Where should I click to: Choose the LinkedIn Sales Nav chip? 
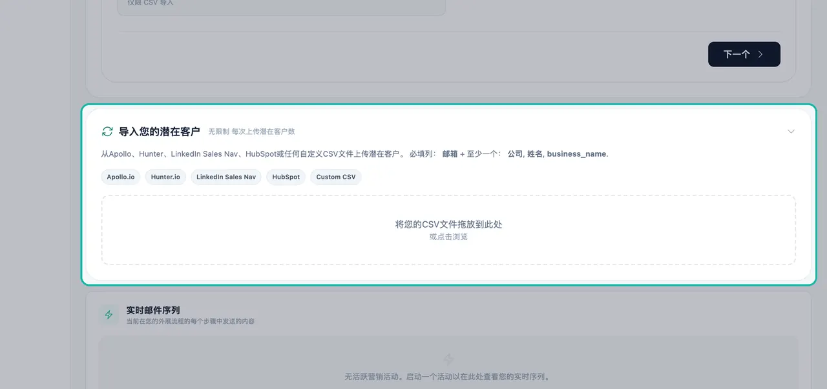[226, 177]
